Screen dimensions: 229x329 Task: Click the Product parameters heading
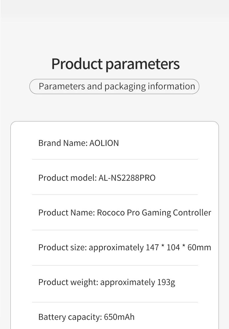pos(115,64)
